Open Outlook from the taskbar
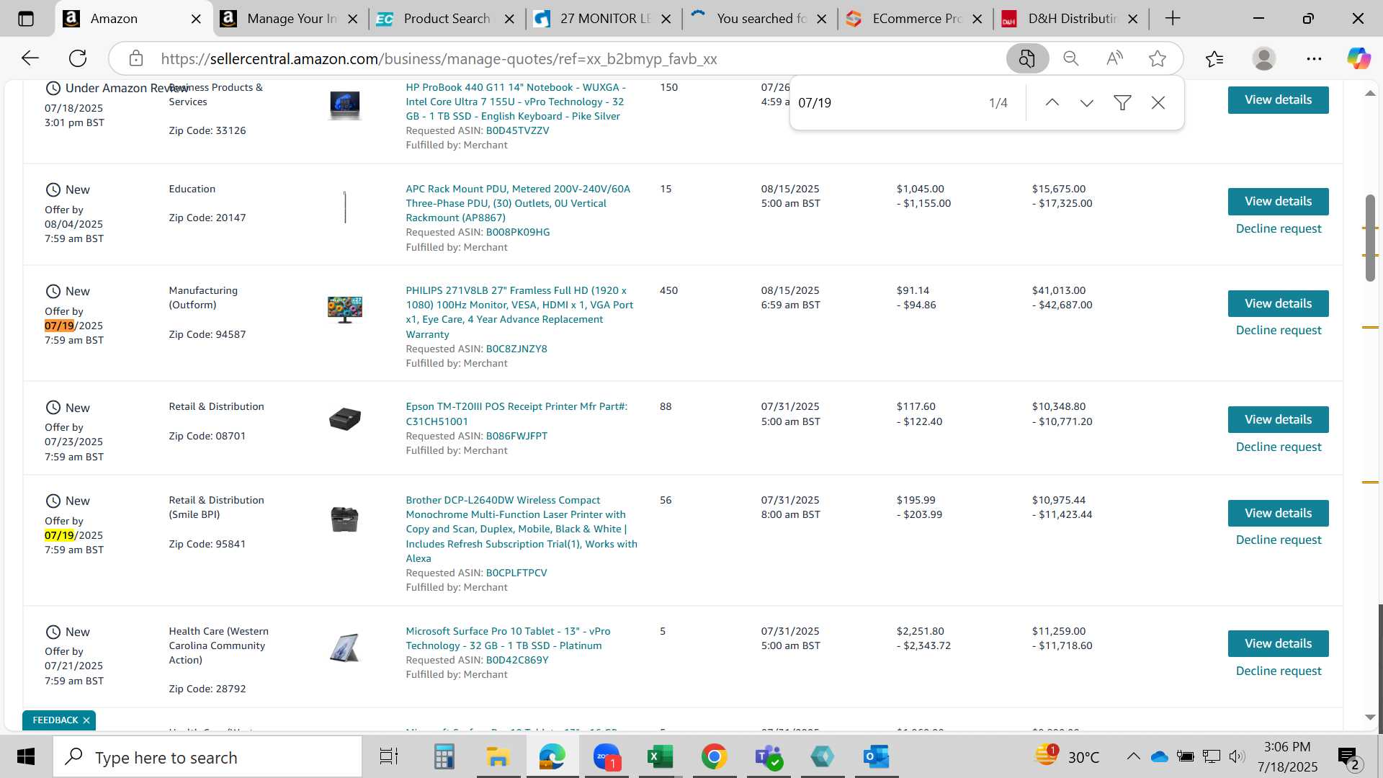Screen dimensions: 1383x778 876,757
